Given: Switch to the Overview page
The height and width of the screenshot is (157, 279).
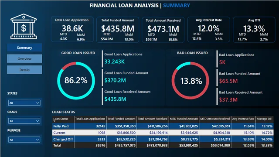Looking at the screenshot, I should [x=24, y=58].
